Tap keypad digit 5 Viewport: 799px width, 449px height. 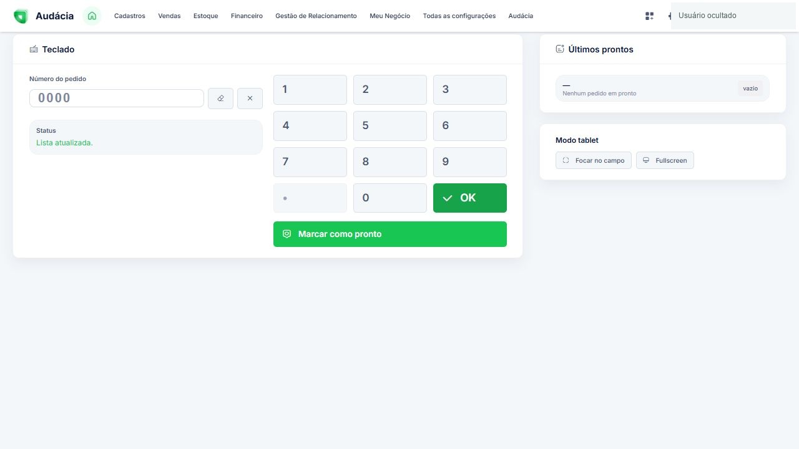pos(390,126)
